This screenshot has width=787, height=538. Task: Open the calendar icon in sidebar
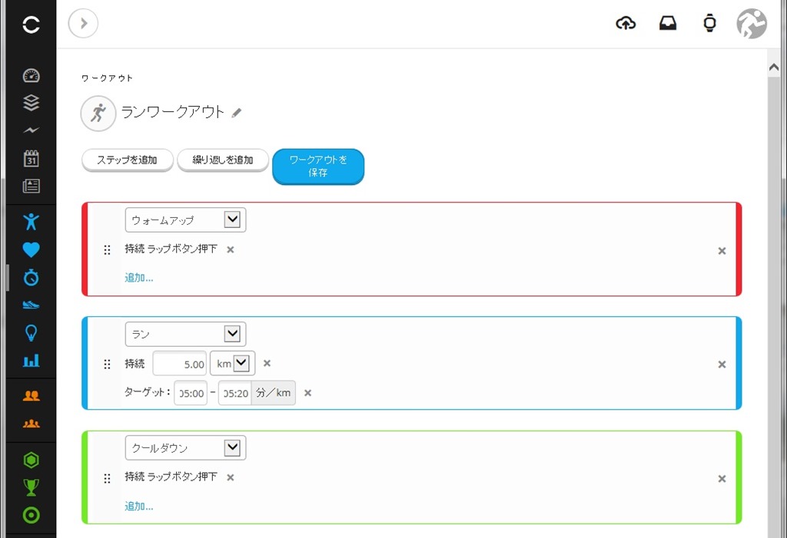31,158
